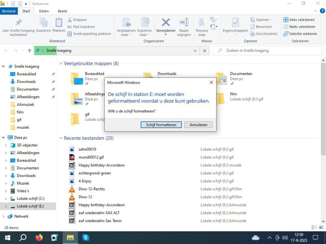326x244 pixels.
Task: Click the Eigenschappen ribbon icon
Action: (235, 22)
